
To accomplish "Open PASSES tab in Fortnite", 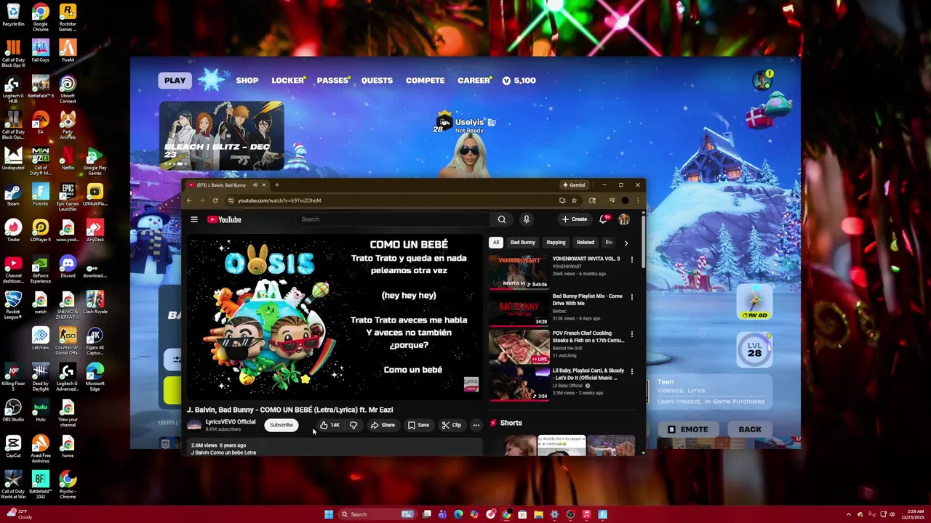I will (x=333, y=81).
